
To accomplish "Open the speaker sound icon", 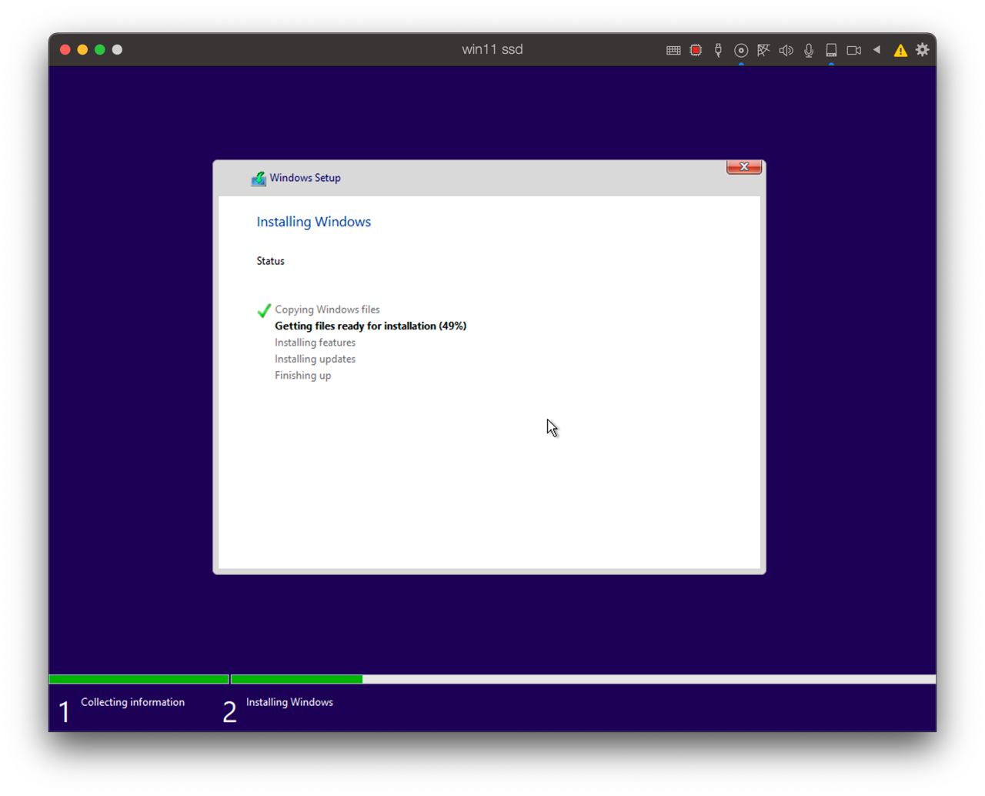I will click(786, 50).
